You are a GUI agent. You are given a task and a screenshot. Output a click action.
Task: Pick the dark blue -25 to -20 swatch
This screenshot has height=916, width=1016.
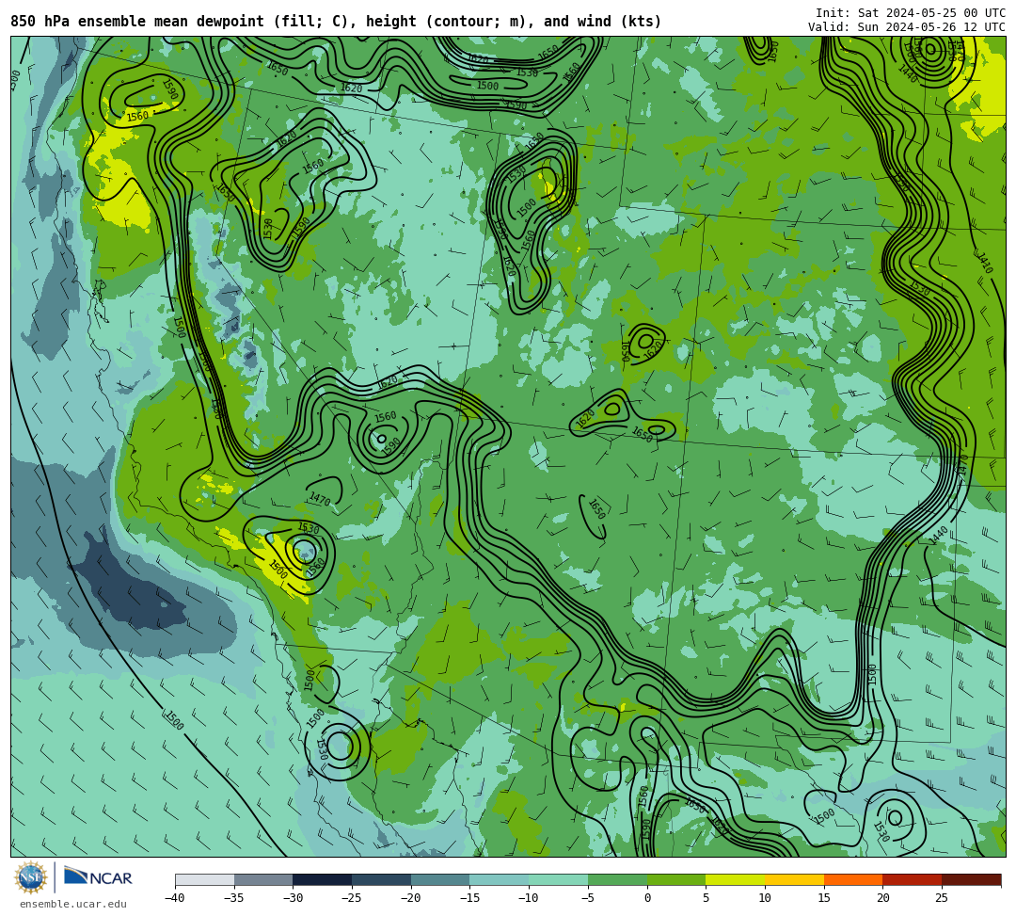tap(381, 879)
